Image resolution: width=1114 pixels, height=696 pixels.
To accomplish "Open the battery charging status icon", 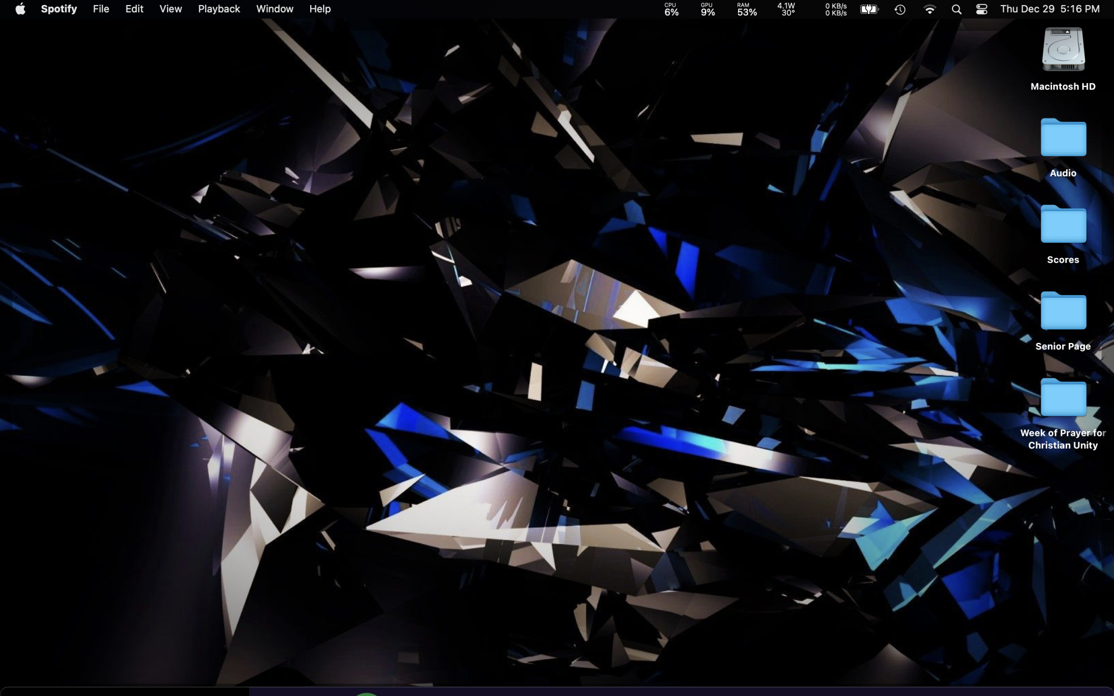I will [869, 9].
